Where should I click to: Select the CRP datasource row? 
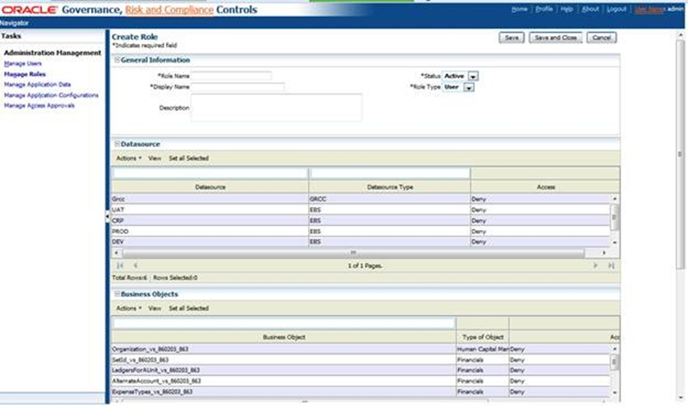click(361, 221)
